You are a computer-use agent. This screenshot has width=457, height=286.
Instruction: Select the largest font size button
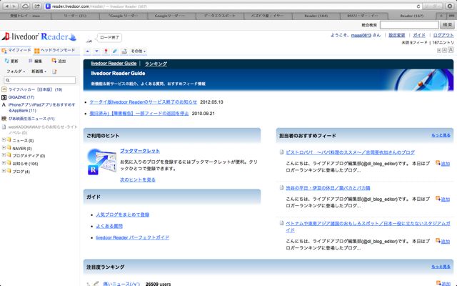pyautogui.click(x=451, y=50)
